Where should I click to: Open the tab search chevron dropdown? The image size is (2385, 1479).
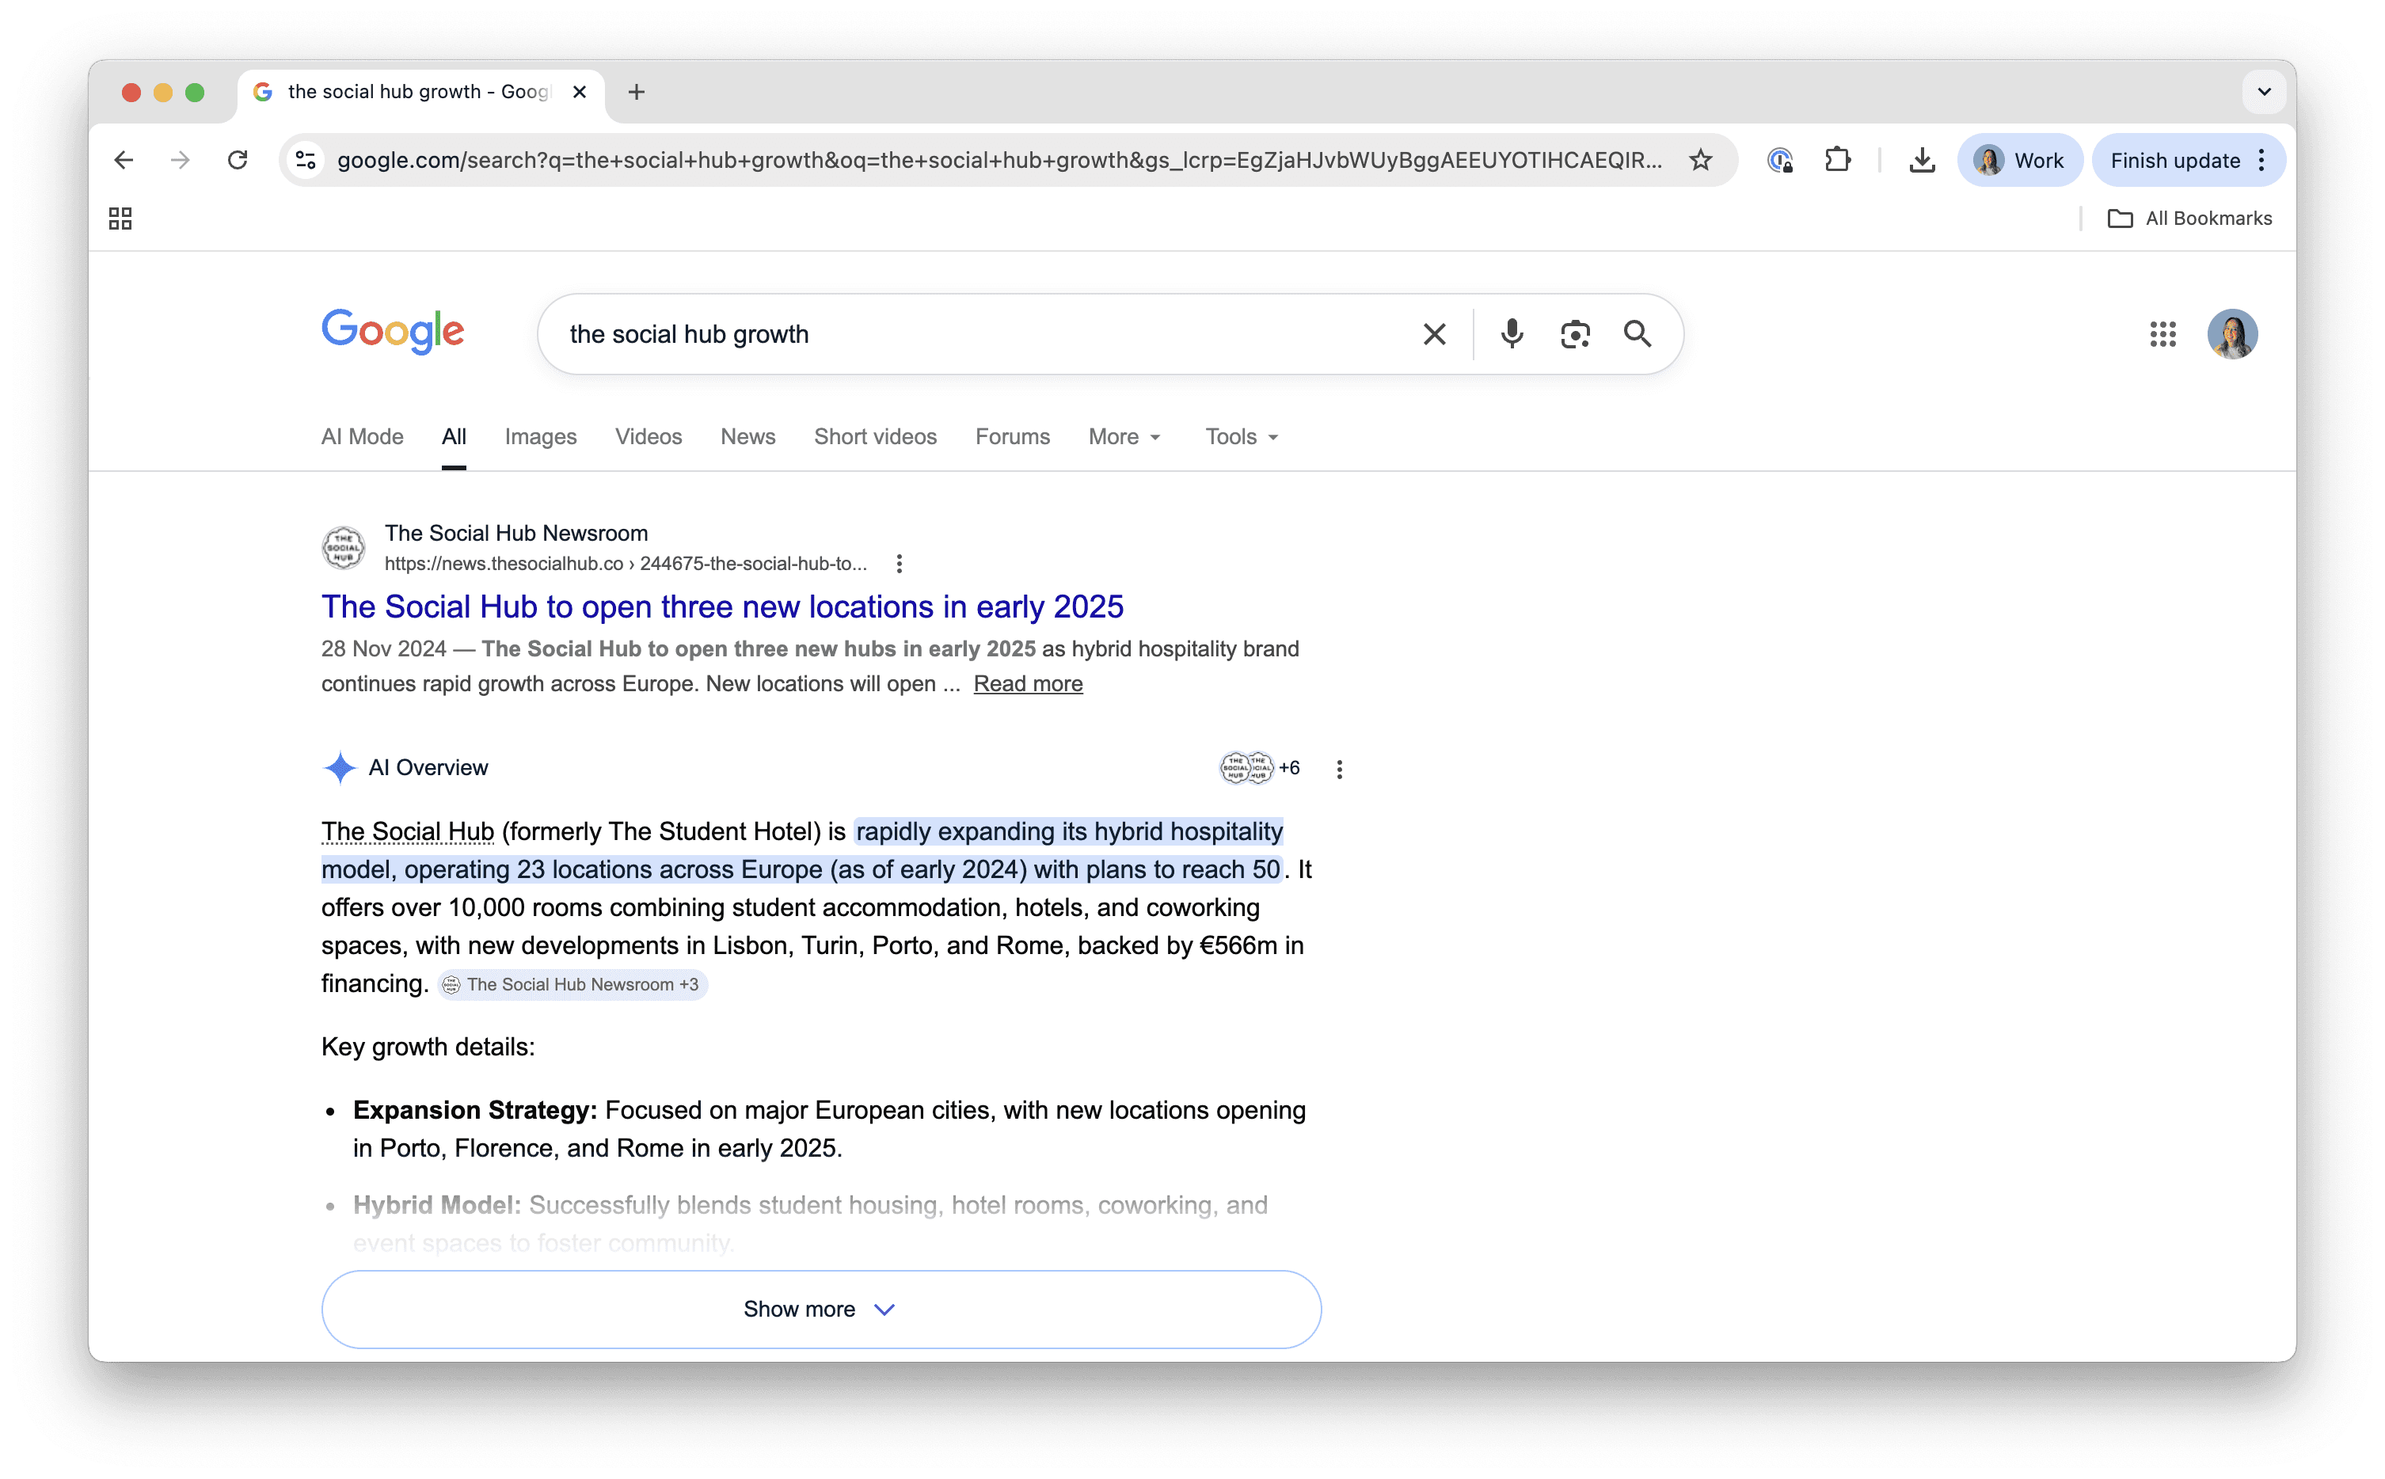point(2264,92)
